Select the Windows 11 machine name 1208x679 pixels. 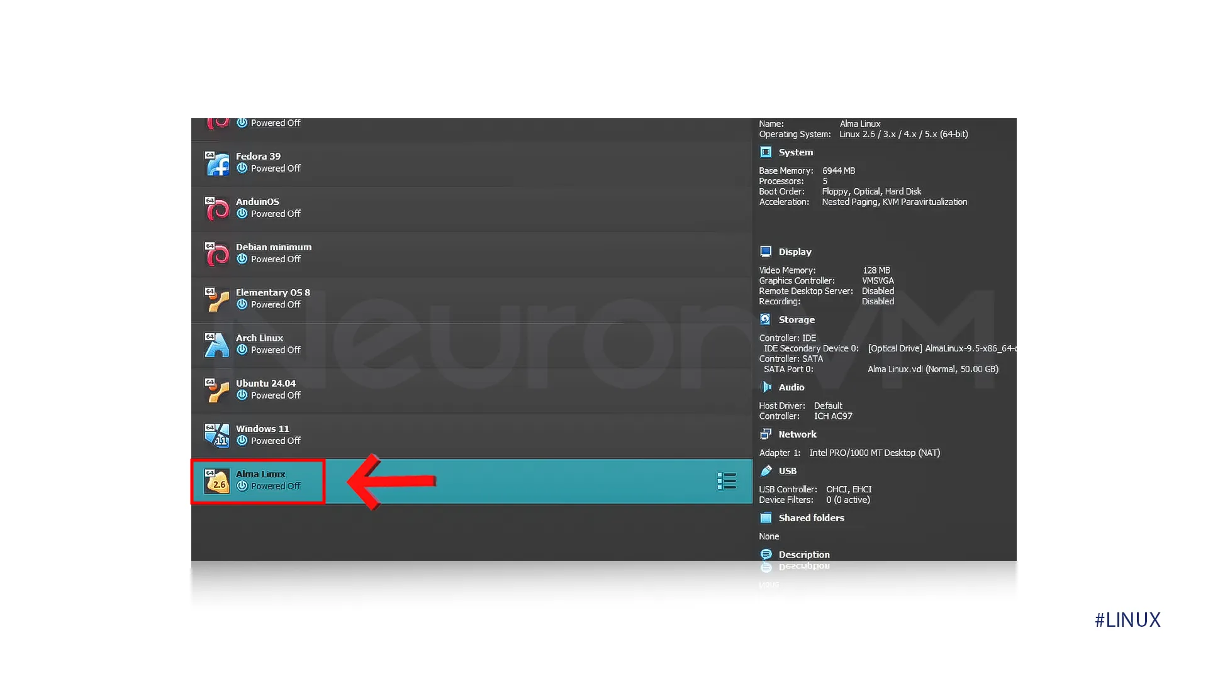[262, 429]
